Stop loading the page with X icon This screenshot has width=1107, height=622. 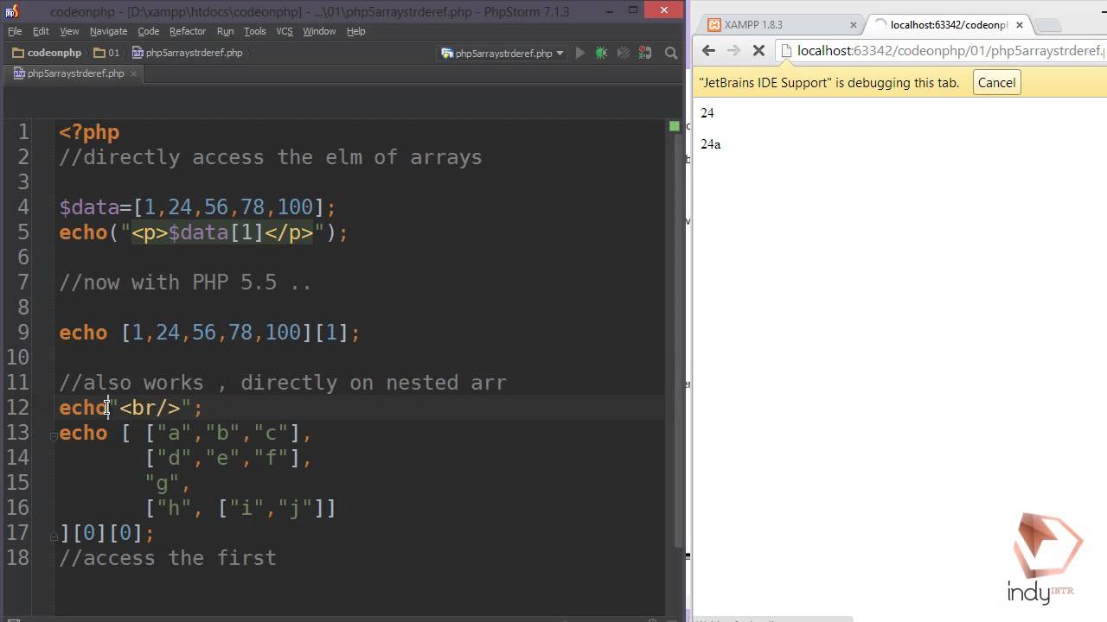(758, 51)
